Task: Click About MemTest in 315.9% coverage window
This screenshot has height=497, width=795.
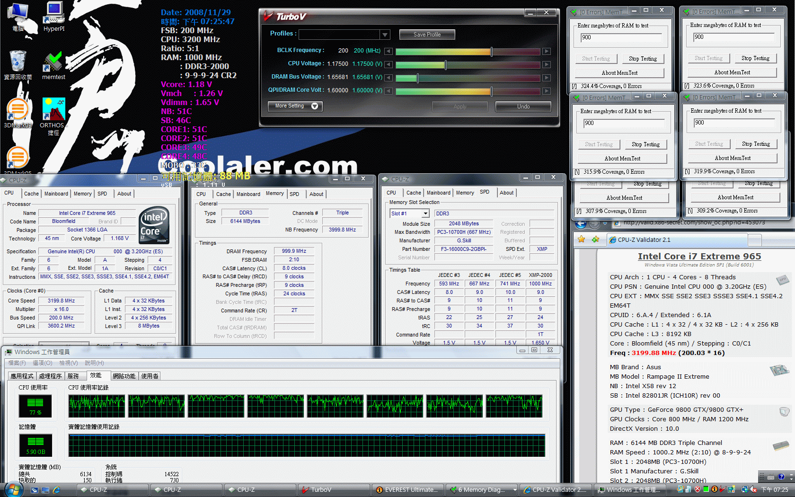Action: click(x=622, y=159)
